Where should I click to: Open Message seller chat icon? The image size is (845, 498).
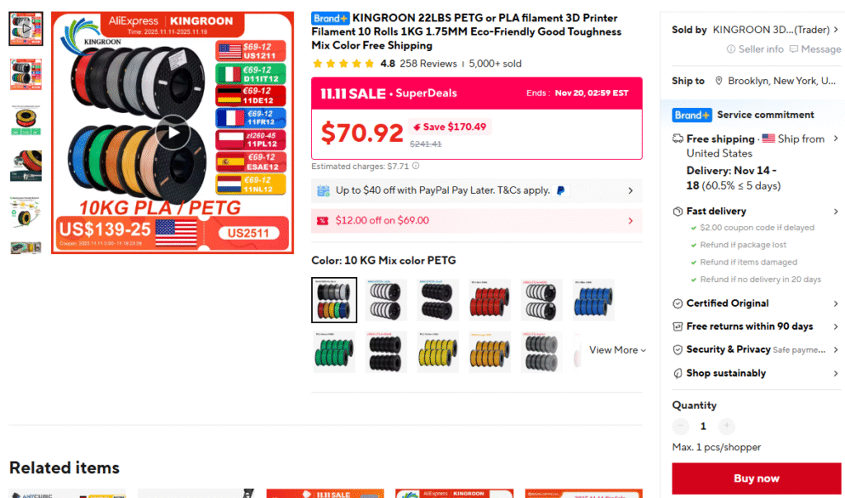pyautogui.click(x=794, y=49)
